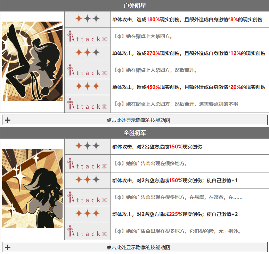
Task: Click flavor text 在悬崖，在深谷，在……
Action: [x=178, y=197]
